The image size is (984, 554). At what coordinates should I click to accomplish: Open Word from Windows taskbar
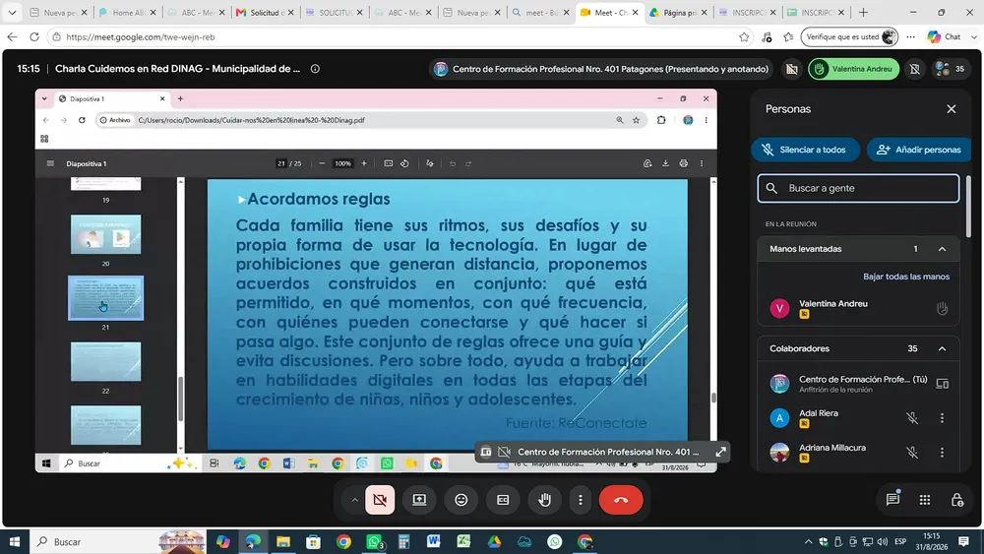point(434,541)
